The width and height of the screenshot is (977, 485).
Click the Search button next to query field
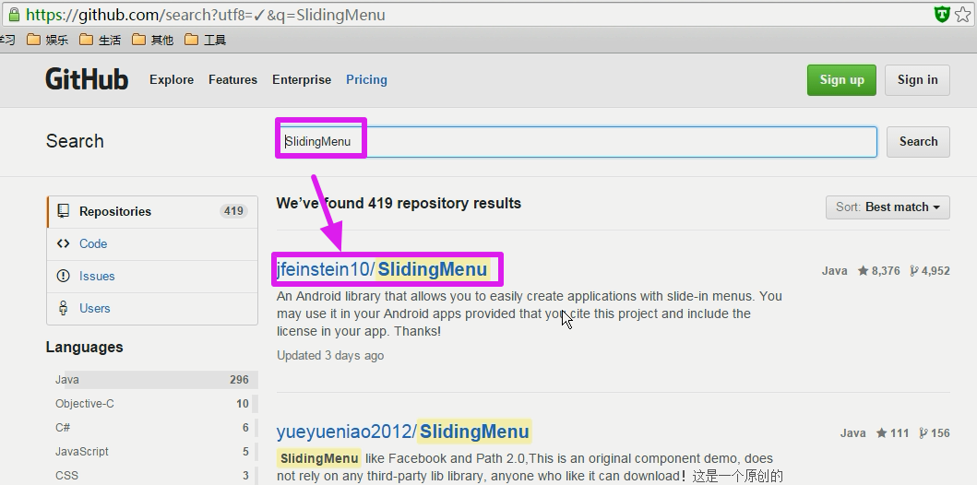click(918, 141)
